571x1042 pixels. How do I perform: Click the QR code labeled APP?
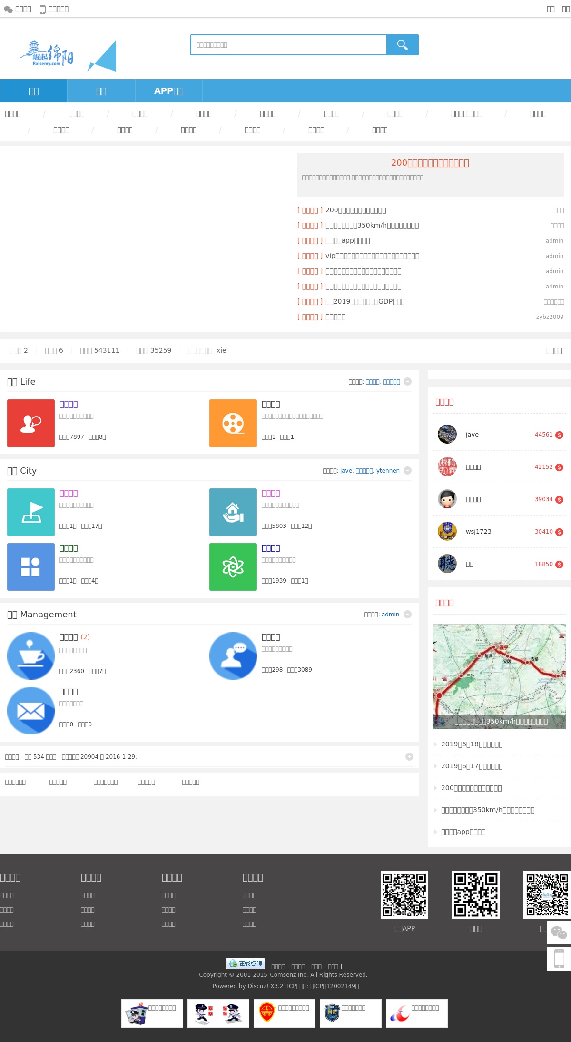(x=404, y=895)
